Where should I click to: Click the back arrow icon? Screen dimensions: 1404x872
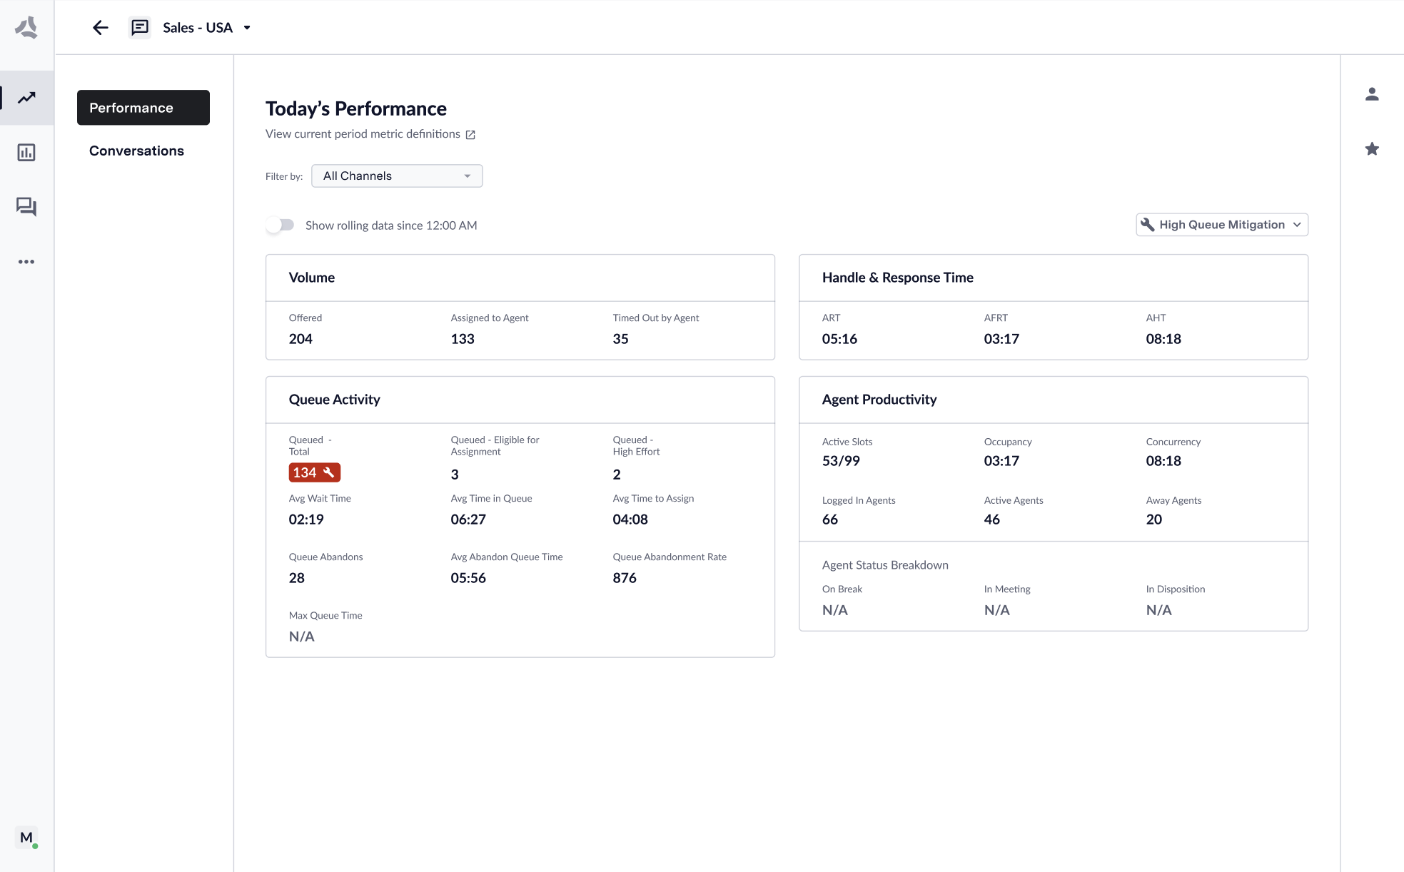tap(100, 28)
